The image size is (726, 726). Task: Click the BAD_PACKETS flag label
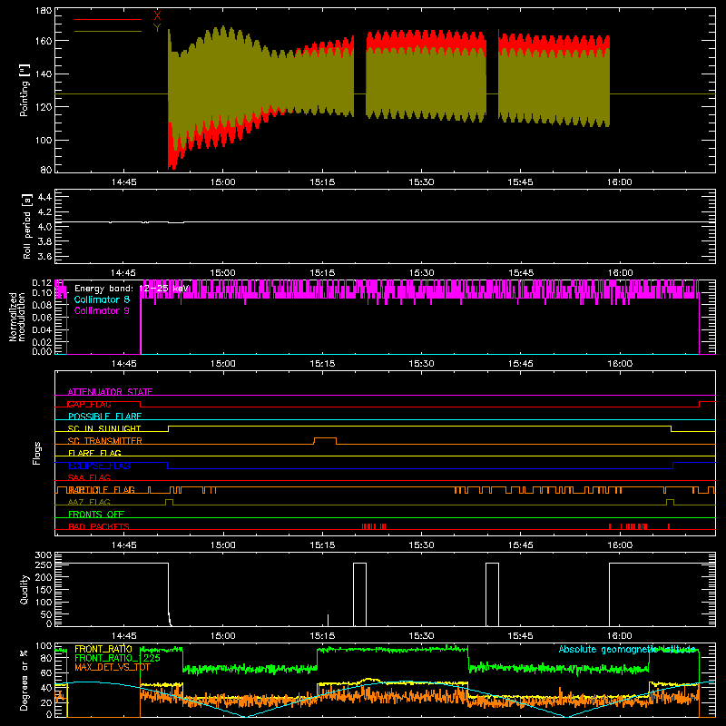[99, 526]
